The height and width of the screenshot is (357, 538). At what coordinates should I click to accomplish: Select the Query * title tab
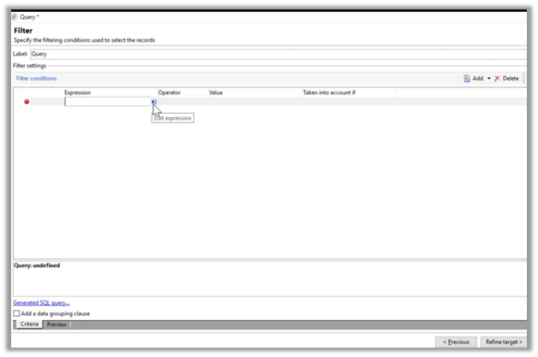(x=29, y=17)
